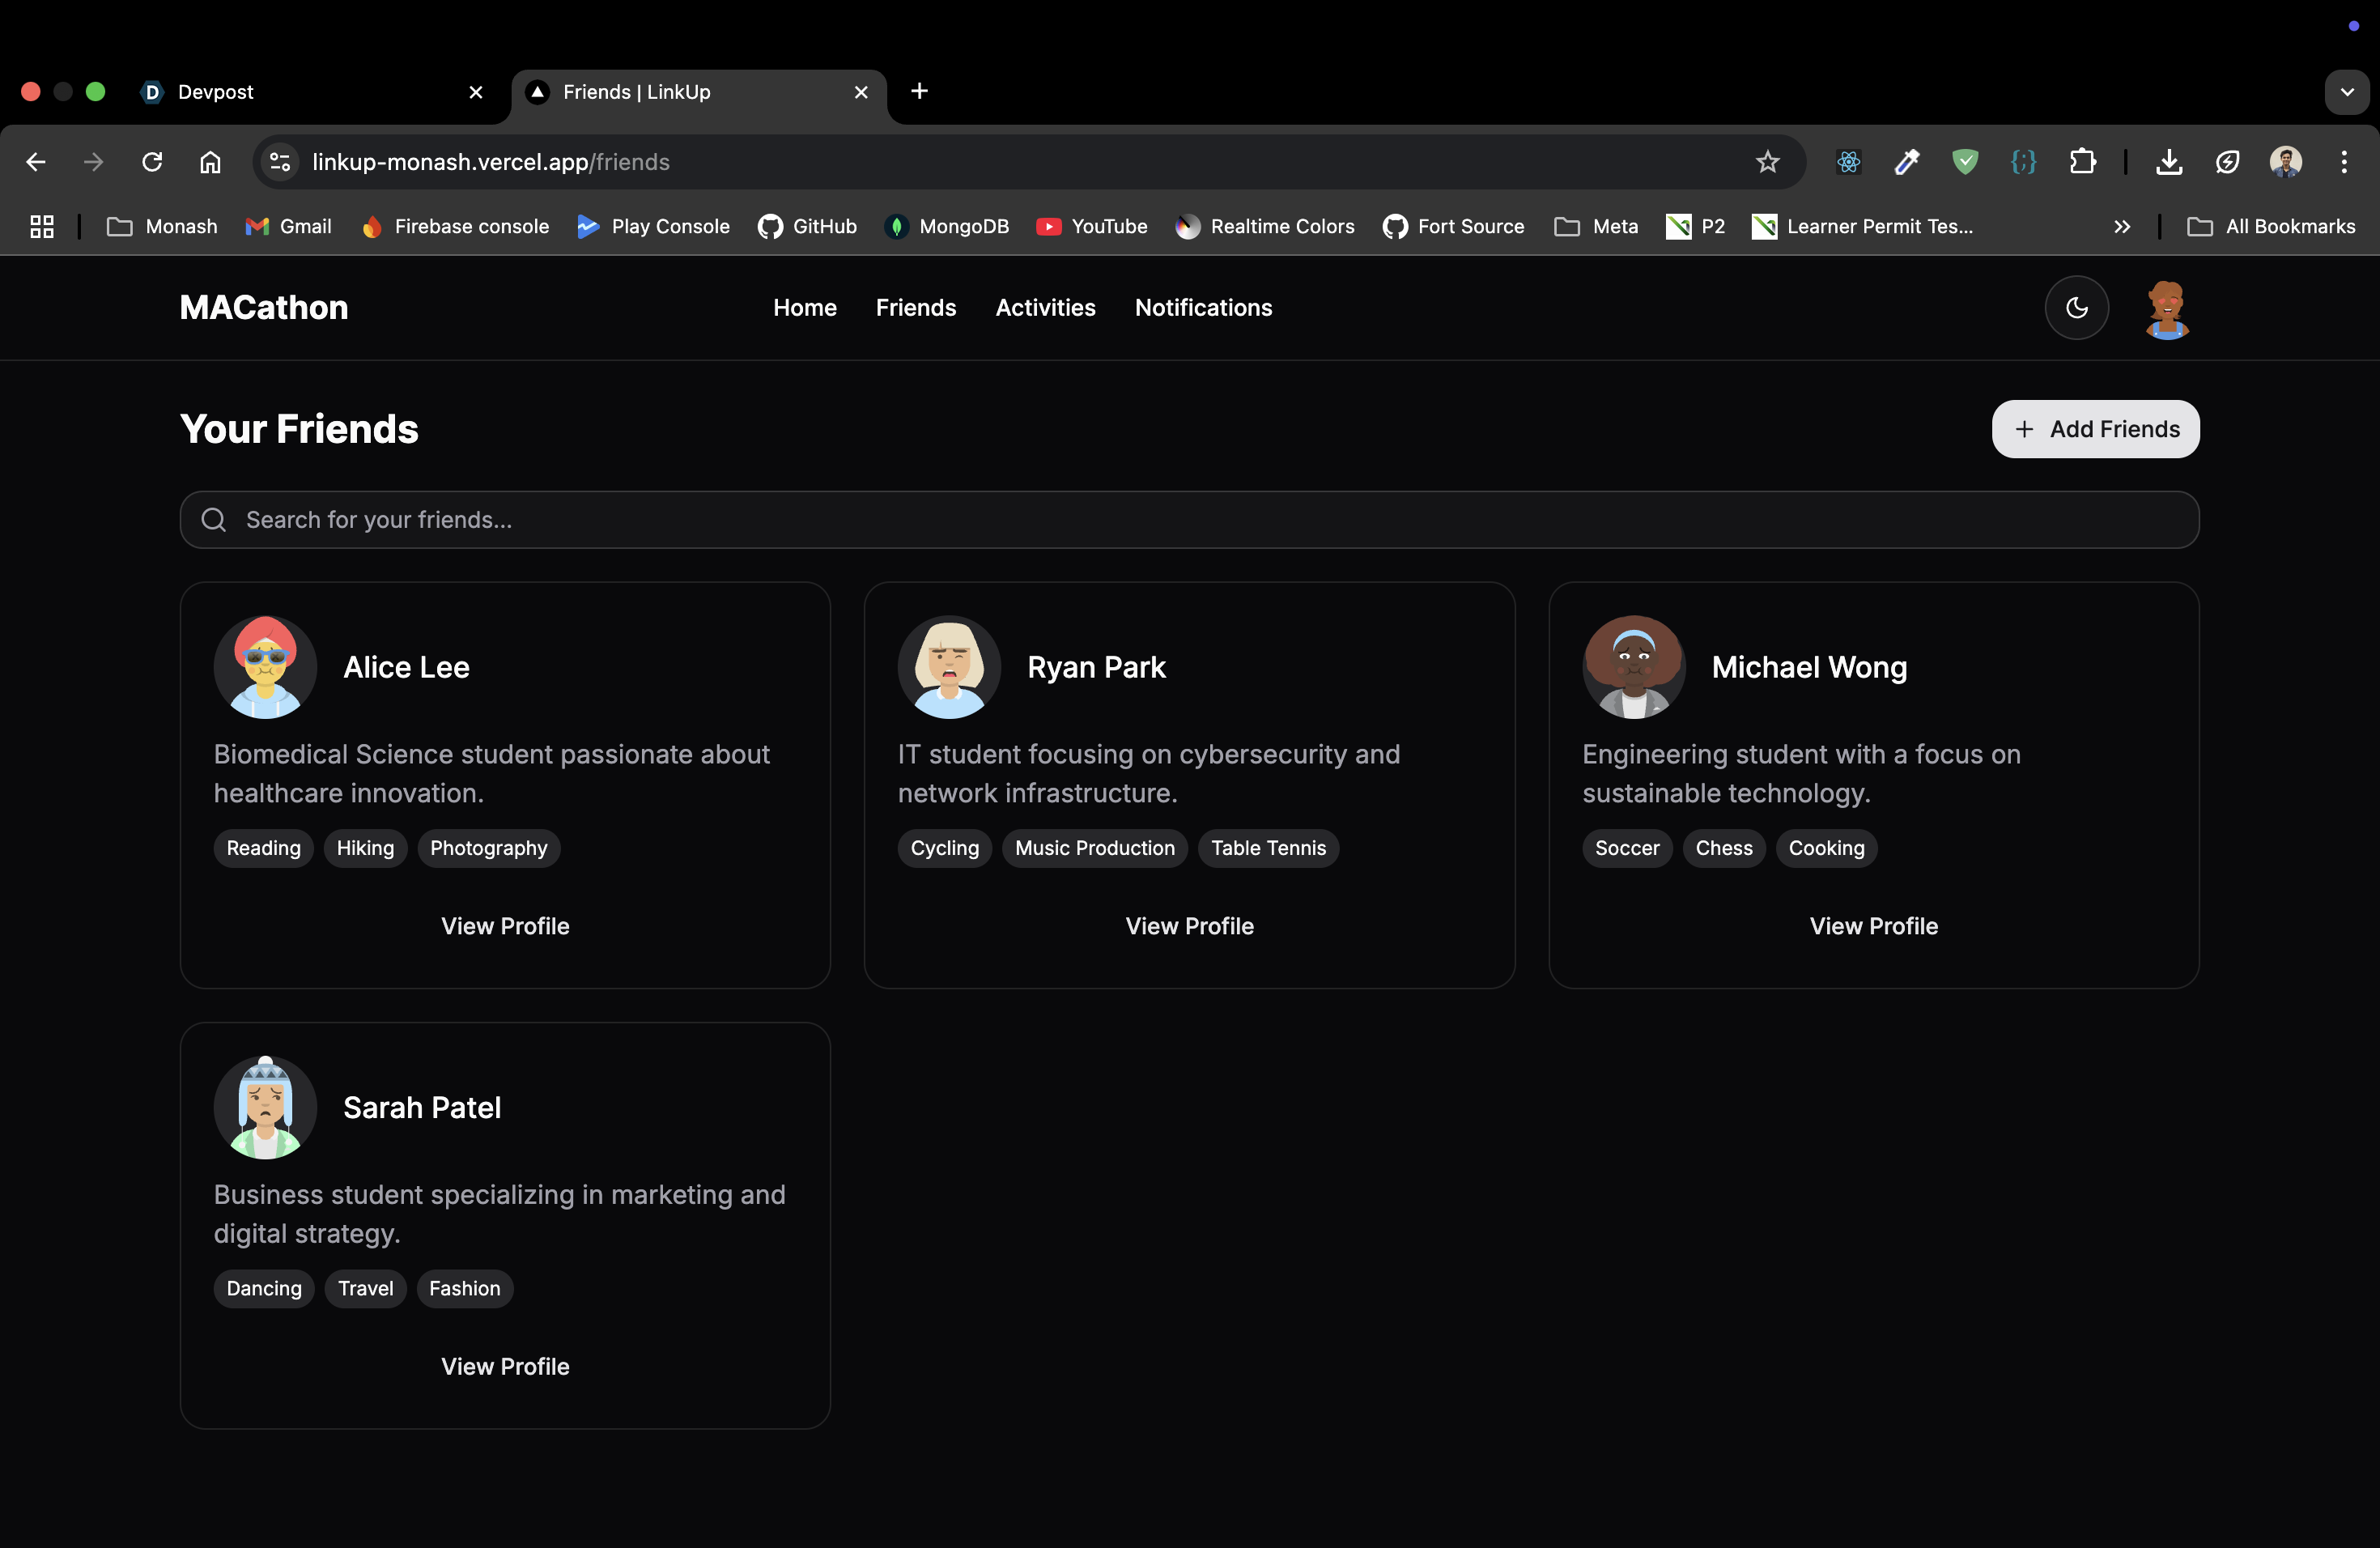Image resolution: width=2380 pixels, height=1548 pixels.
Task: Open Chrome three-dot menu
Action: pos(2343,162)
